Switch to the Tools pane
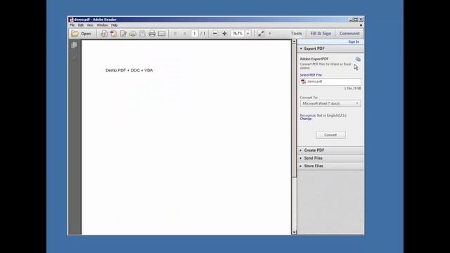 (x=296, y=34)
